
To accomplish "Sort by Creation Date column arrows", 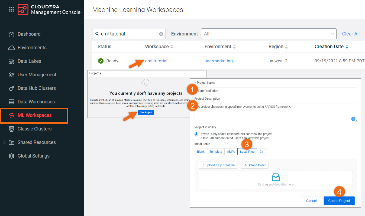I will 347,47.
